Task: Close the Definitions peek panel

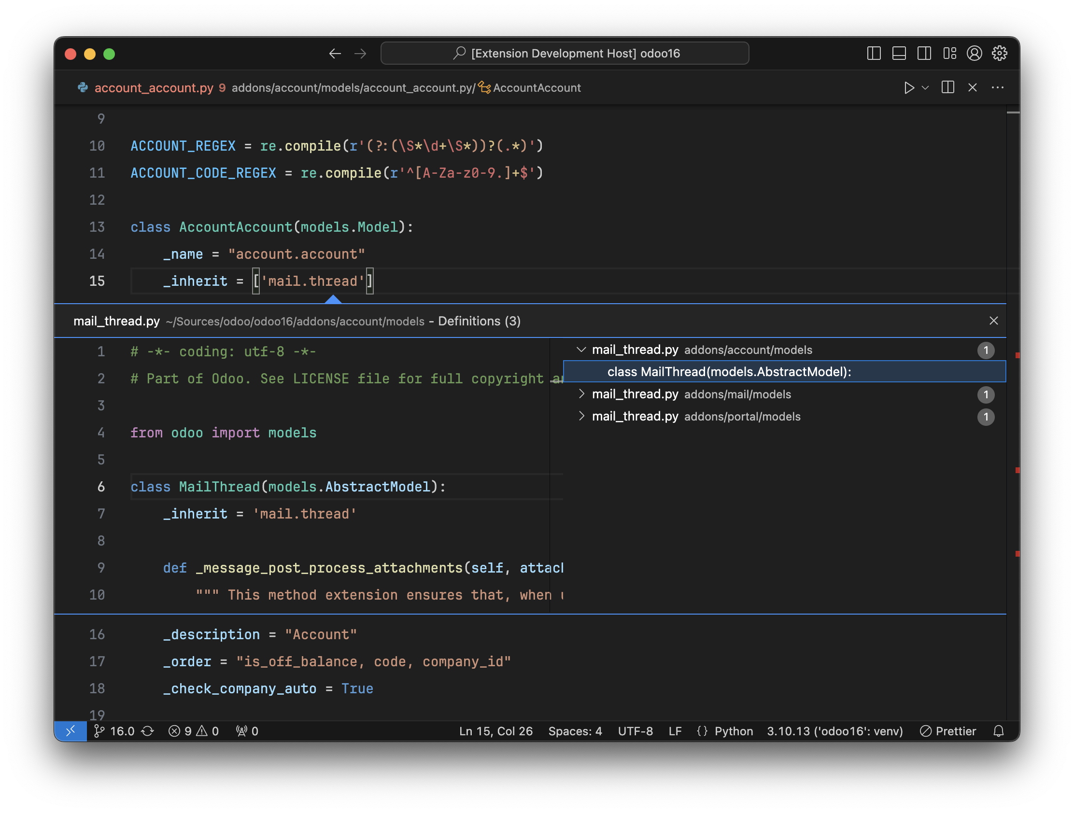Action: pos(993,321)
